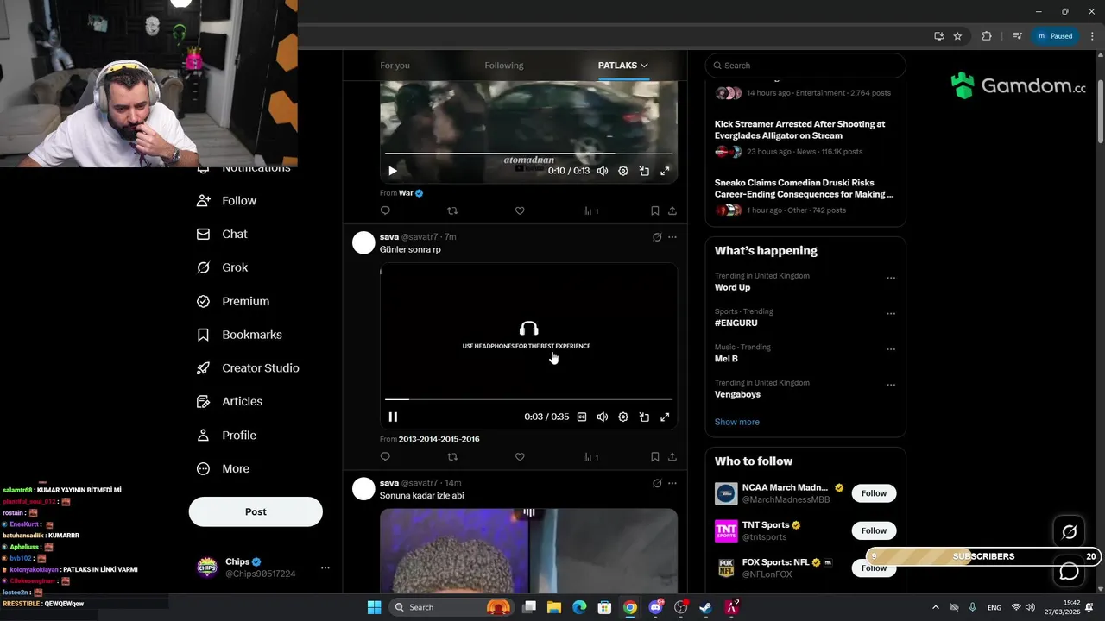
Task: Repost the video from War
Action: coord(452,210)
